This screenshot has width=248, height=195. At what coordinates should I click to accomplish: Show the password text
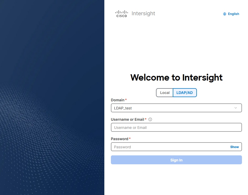coord(234,147)
